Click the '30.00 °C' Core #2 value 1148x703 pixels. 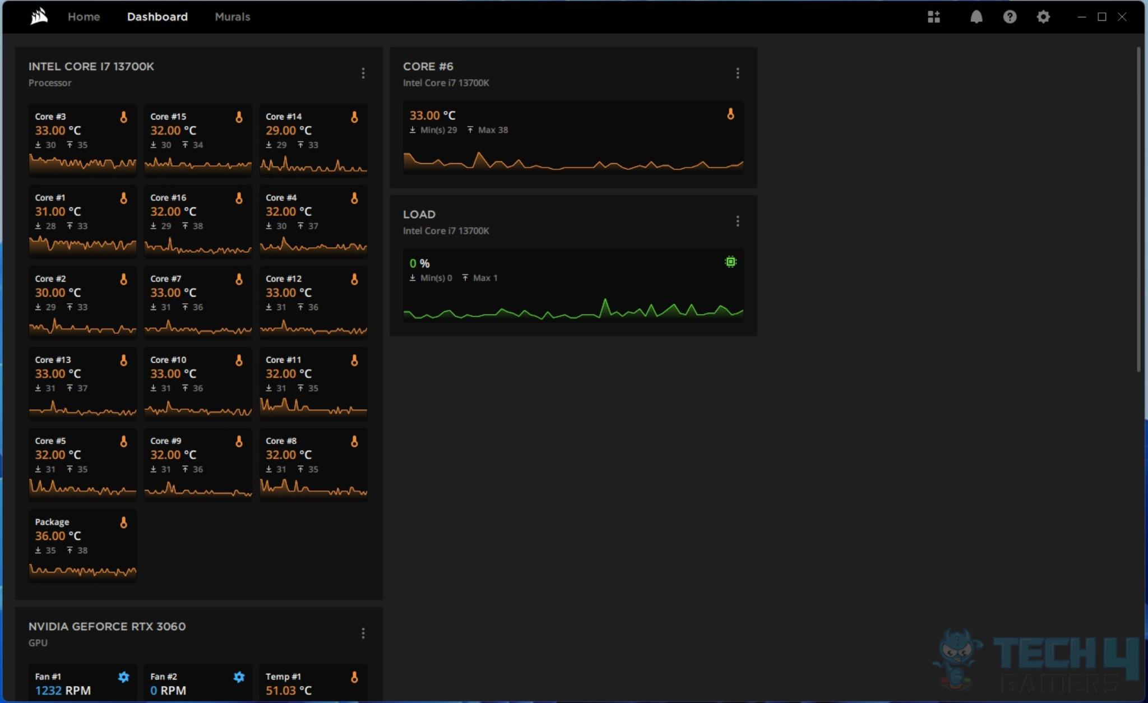(x=58, y=293)
